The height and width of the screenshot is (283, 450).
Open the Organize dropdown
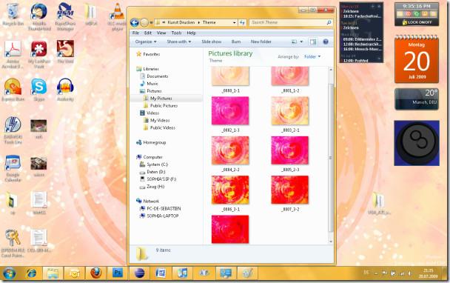click(x=146, y=41)
